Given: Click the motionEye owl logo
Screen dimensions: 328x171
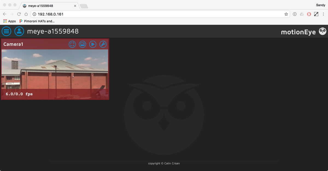Looking at the screenshot, I should 322,31.
